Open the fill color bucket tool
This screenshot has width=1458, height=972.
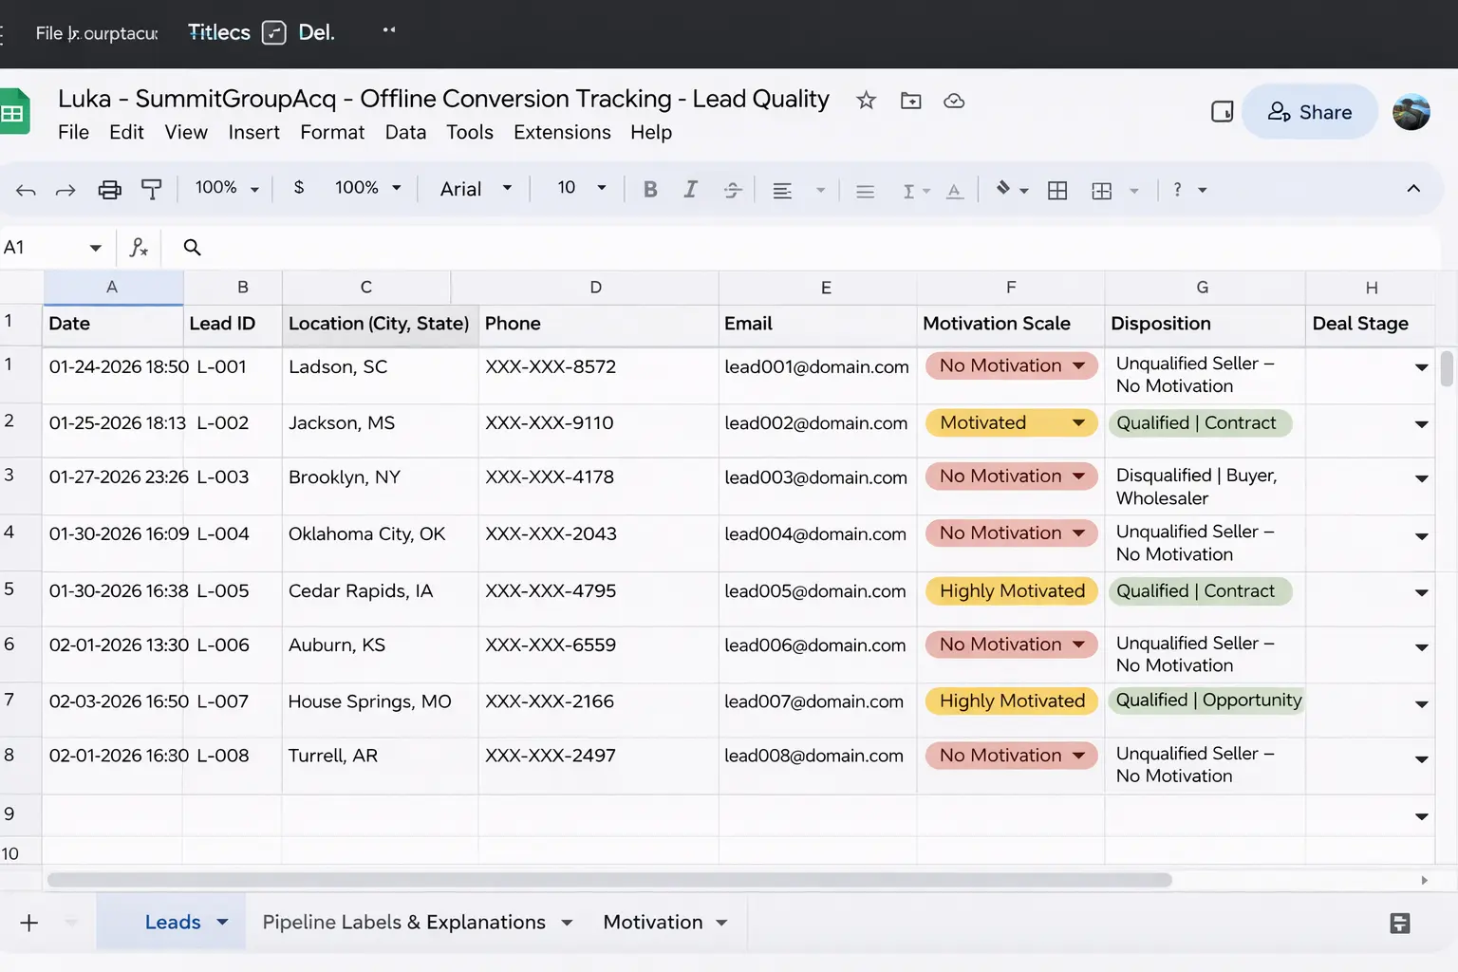[x=1003, y=189]
